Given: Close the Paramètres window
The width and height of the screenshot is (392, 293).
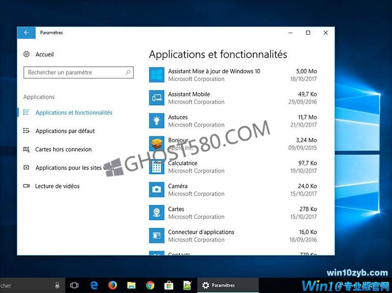Looking at the screenshot, I should [326, 33].
